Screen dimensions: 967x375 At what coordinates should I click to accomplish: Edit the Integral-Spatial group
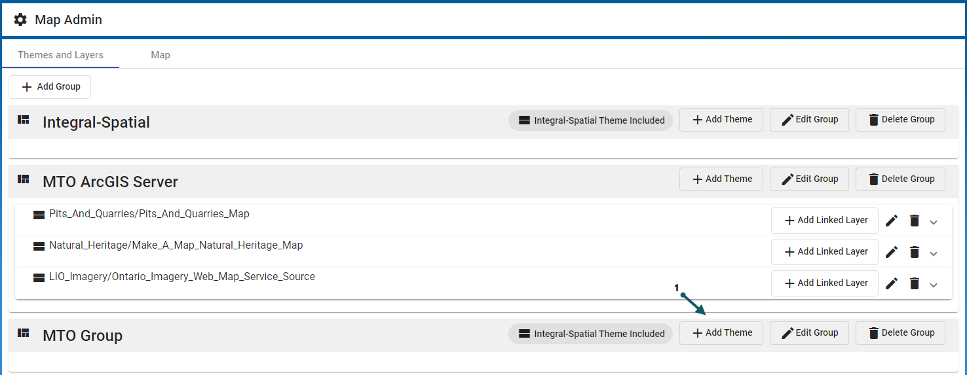click(x=809, y=120)
